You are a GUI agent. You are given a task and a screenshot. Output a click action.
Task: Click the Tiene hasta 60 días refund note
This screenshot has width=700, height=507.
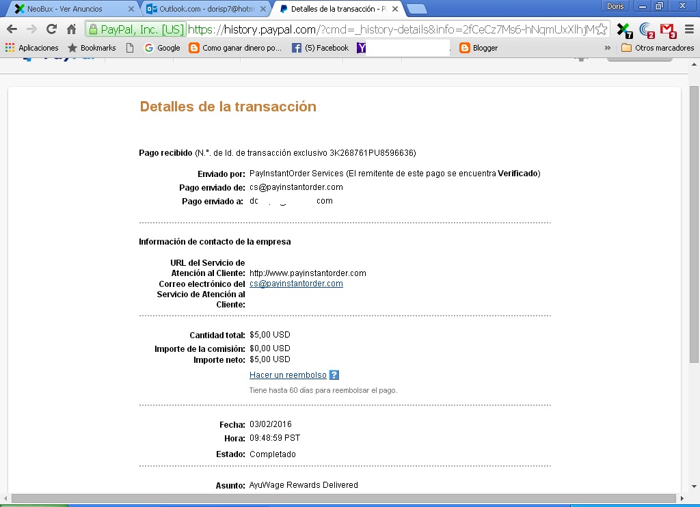(x=323, y=390)
